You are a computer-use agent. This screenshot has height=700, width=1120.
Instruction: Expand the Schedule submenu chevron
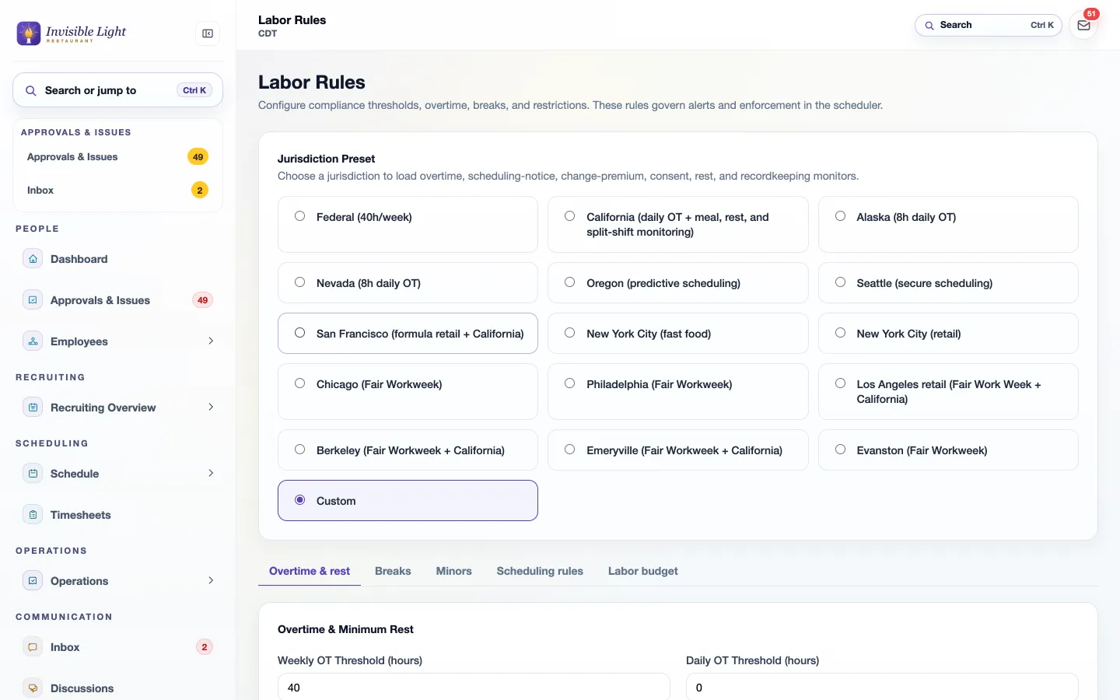click(x=211, y=473)
